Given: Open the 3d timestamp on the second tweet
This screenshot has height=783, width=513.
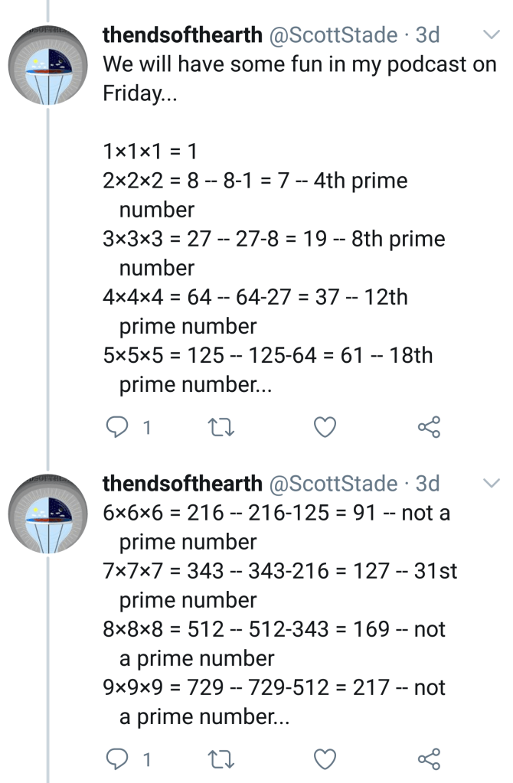Looking at the screenshot, I should point(427,484).
